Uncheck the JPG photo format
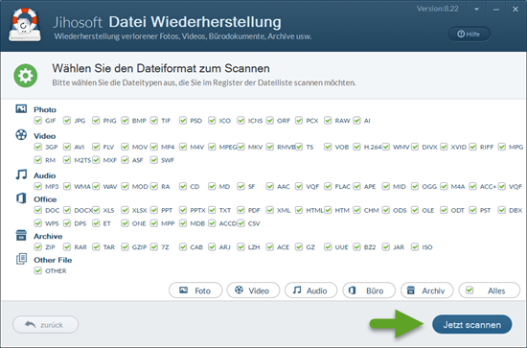The height and width of the screenshot is (348, 527). coord(67,121)
